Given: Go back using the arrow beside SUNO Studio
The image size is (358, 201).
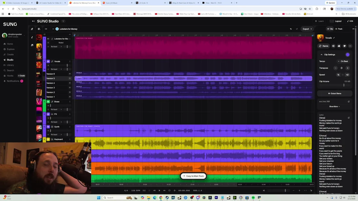Looking at the screenshot, I should [33, 21].
